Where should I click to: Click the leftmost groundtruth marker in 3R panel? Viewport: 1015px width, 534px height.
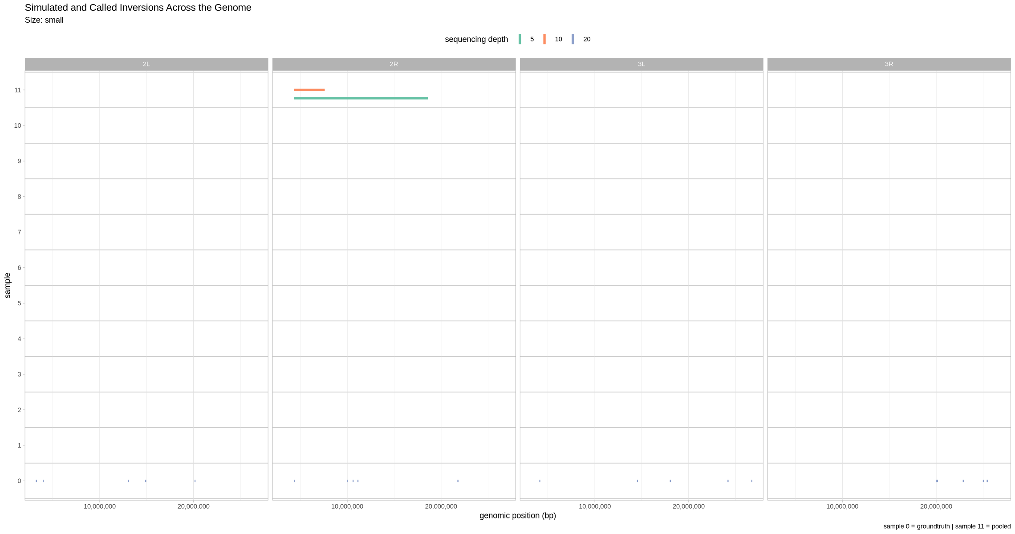pyautogui.click(x=937, y=481)
